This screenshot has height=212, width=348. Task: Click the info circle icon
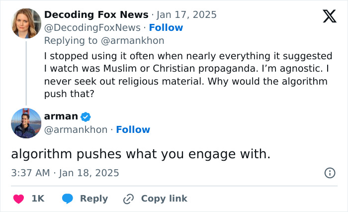tap(329, 173)
